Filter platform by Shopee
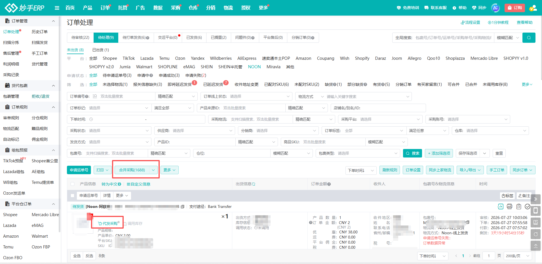This screenshot has height=264, width=542. (110, 58)
